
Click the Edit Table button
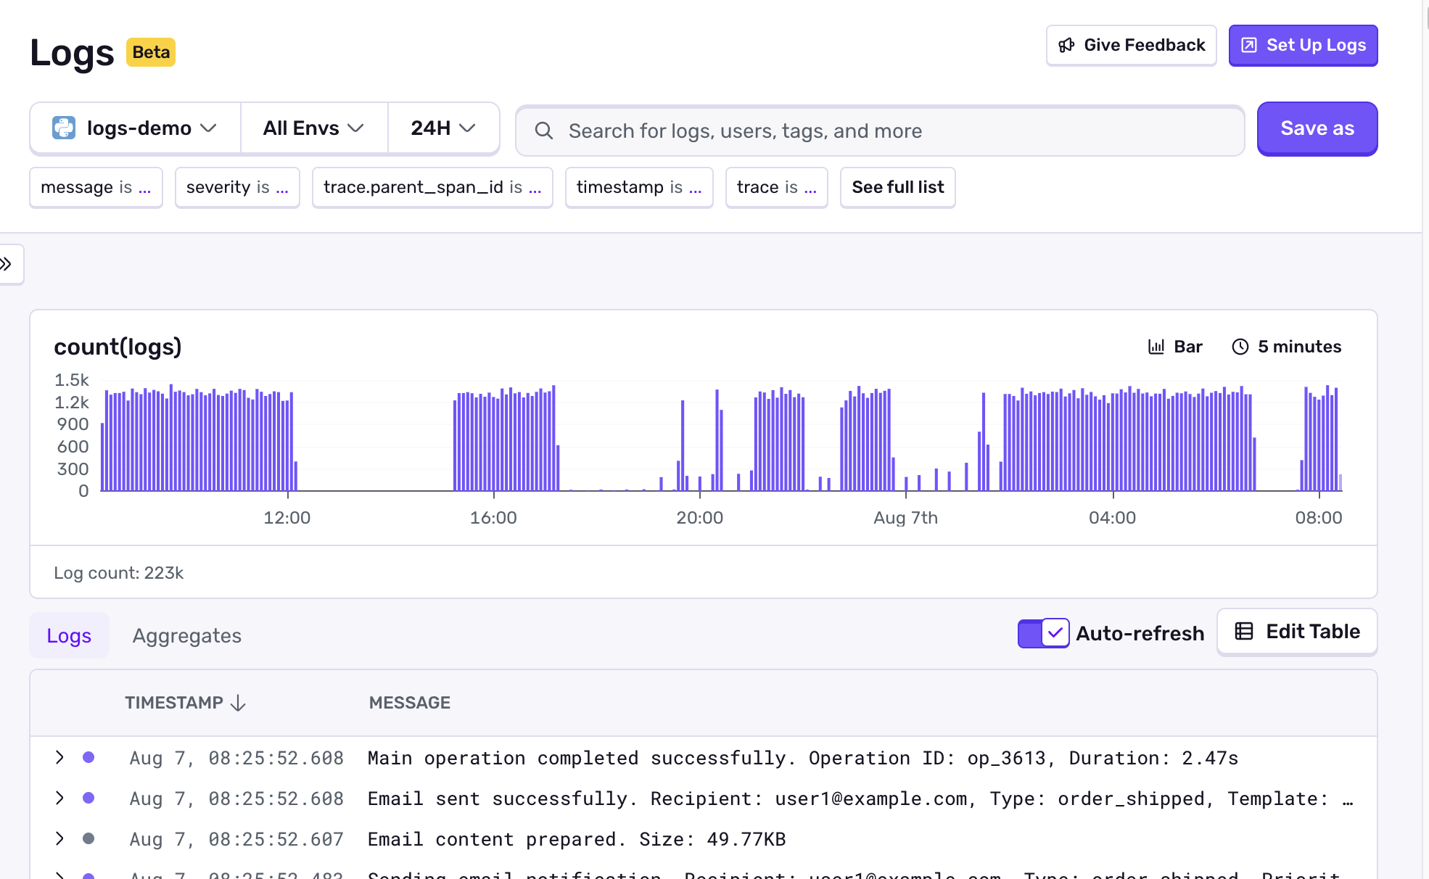click(x=1297, y=632)
